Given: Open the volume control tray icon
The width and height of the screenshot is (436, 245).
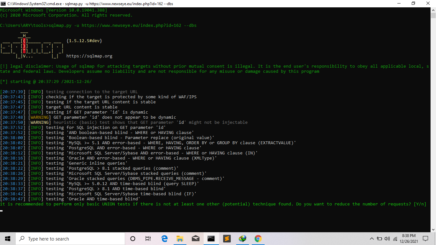Looking at the screenshot, I should [387, 239].
